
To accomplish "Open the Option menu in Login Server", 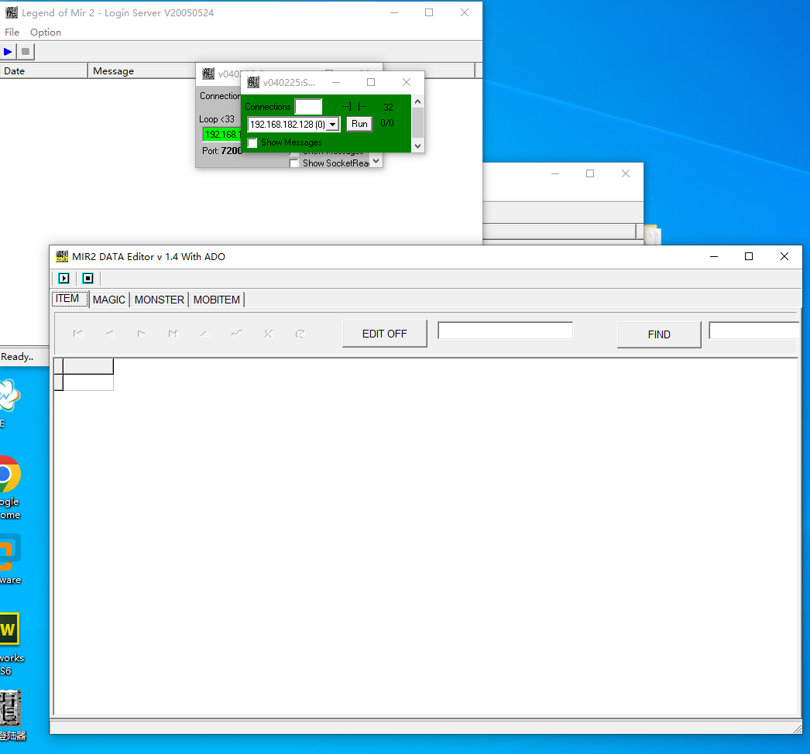I will click(x=46, y=32).
